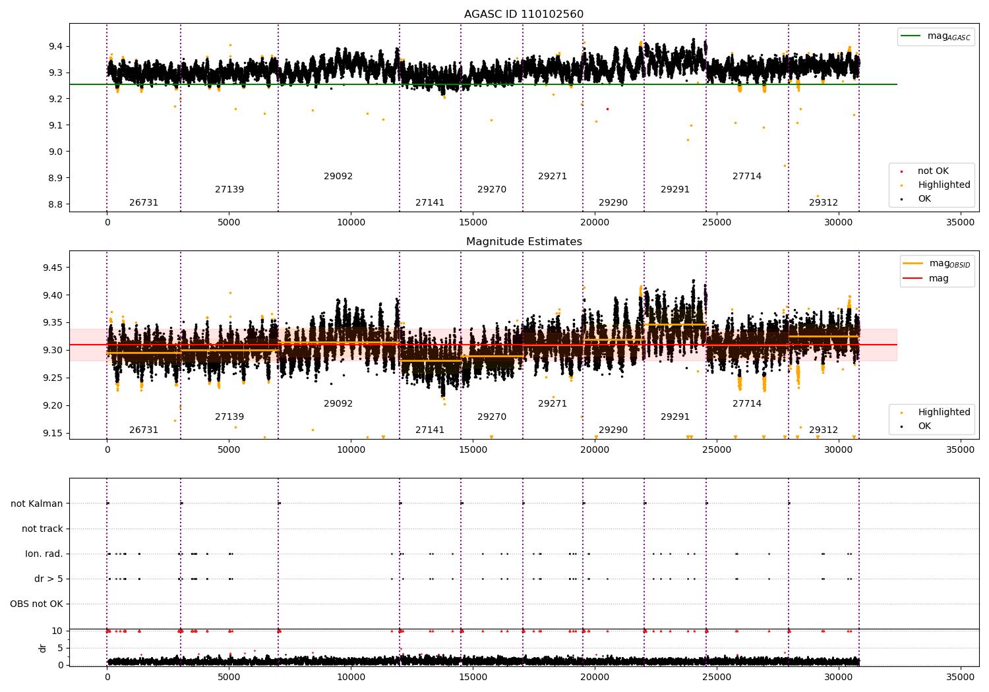Click OBSID label 29291 in Magnitude Estimates plot
This screenshot has height=692, width=989.
[675, 417]
